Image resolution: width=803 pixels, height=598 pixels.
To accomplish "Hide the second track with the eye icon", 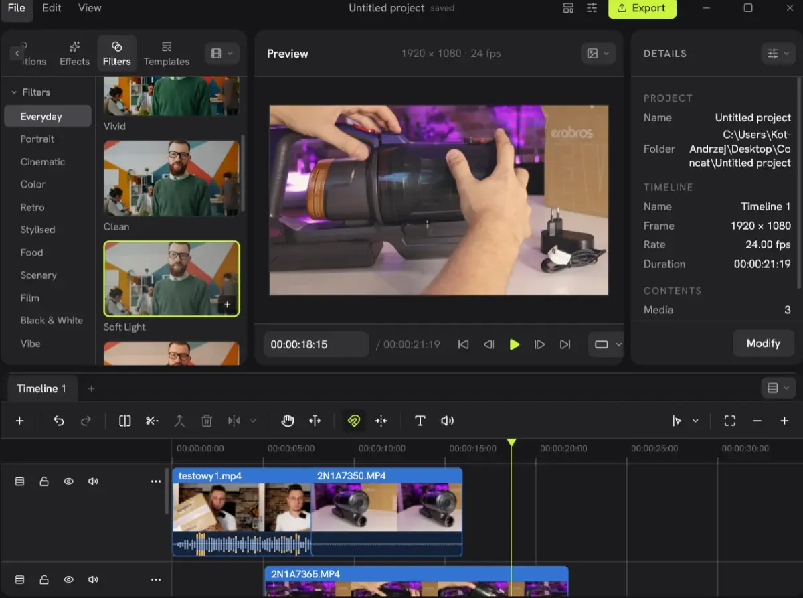I will click(68, 579).
